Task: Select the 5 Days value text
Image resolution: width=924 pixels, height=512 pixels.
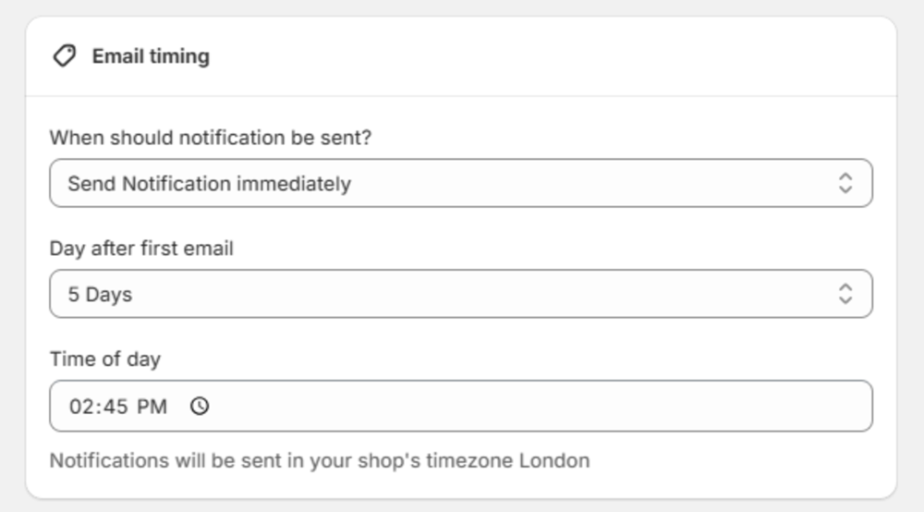Action: [100, 295]
